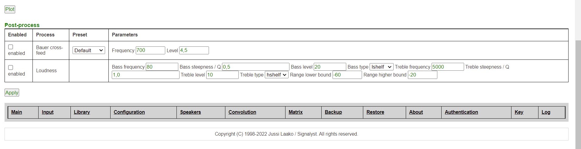This screenshot has height=149, width=581.
Task: Click the Bauer Frequency input field
Action: tap(150, 50)
